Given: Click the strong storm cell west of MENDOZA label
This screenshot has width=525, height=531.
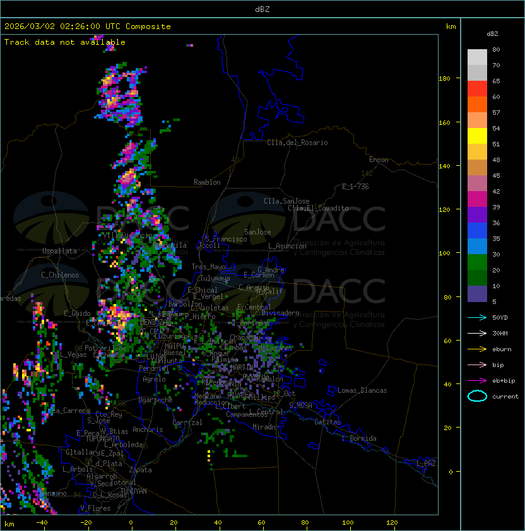Looking at the screenshot, I should tap(117, 319).
